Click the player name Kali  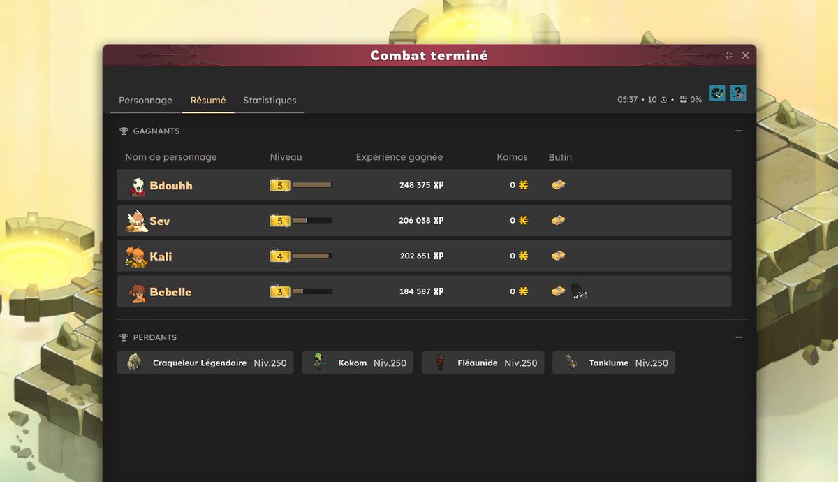(x=161, y=256)
